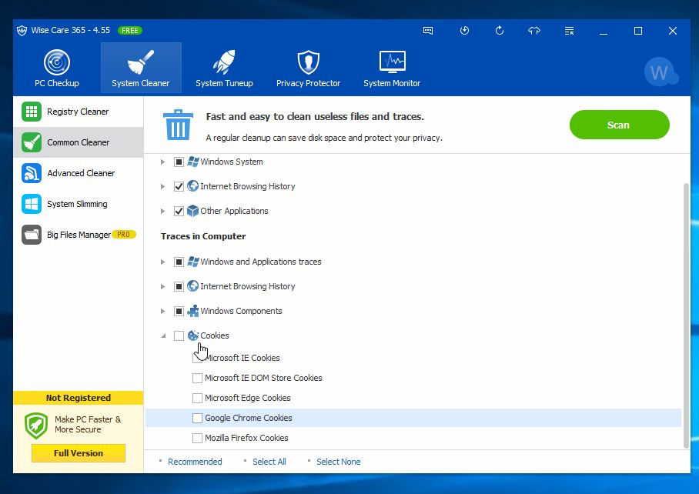The image size is (699, 494).
Task: Open the System Monitor tab
Action: click(392, 68)
